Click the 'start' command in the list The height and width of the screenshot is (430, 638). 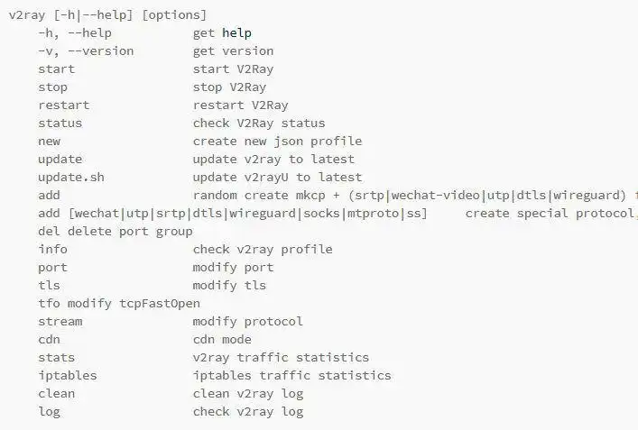(x=57, y=69)
